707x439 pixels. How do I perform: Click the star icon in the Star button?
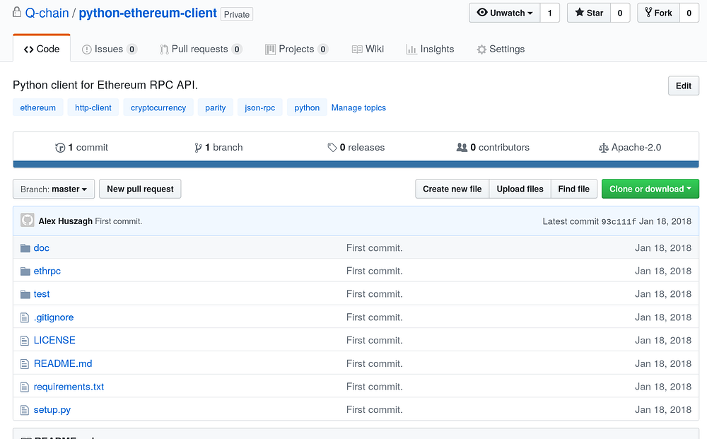point(580,13)
